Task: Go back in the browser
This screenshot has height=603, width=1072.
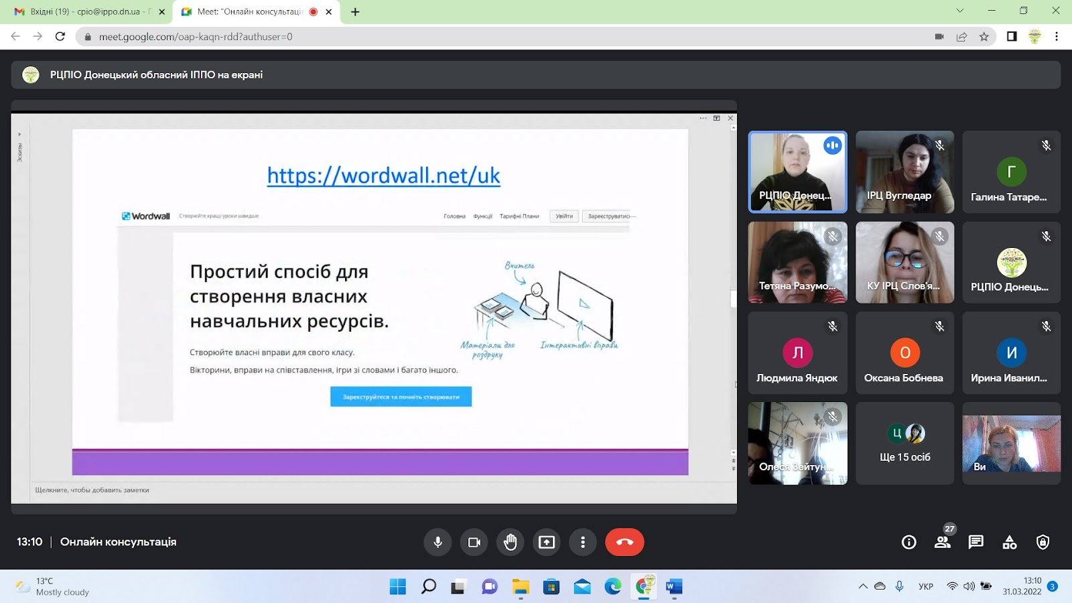Action: [15, 36]
